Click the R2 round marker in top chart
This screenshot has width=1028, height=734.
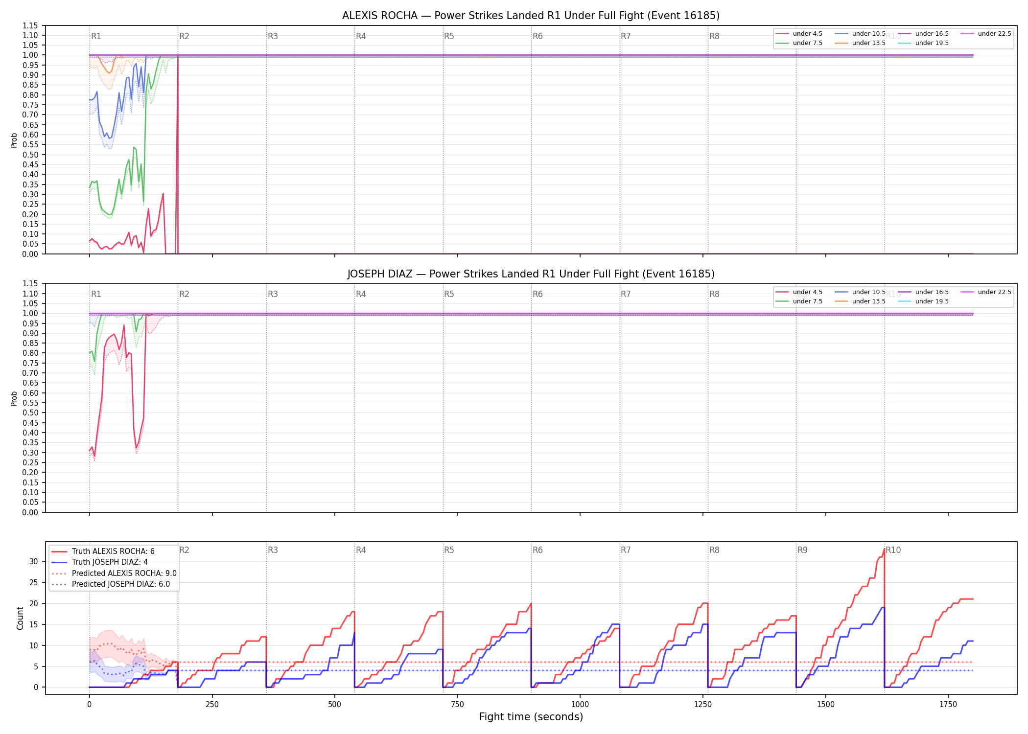[184, 36]
